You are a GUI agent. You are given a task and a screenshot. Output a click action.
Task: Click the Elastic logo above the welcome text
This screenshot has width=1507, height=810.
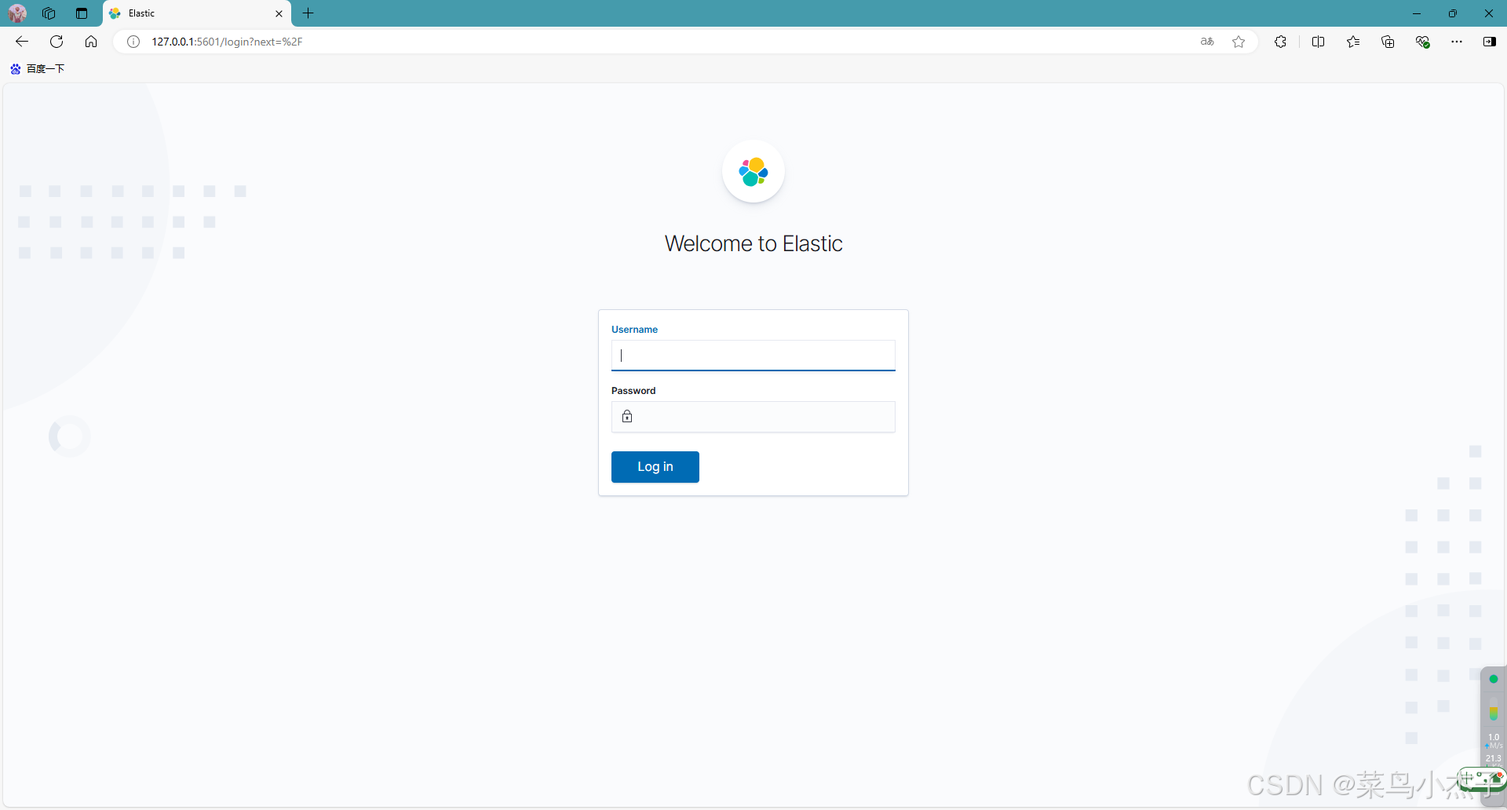(753, 172)
